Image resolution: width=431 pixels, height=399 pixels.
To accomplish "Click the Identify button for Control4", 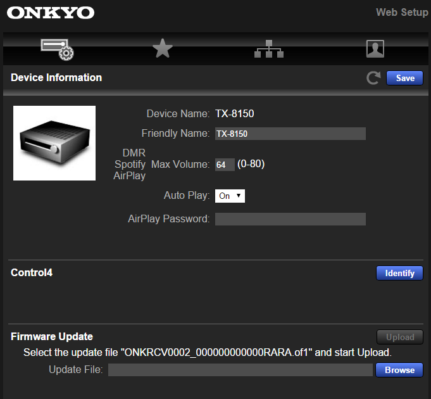I will click(399, 273).
